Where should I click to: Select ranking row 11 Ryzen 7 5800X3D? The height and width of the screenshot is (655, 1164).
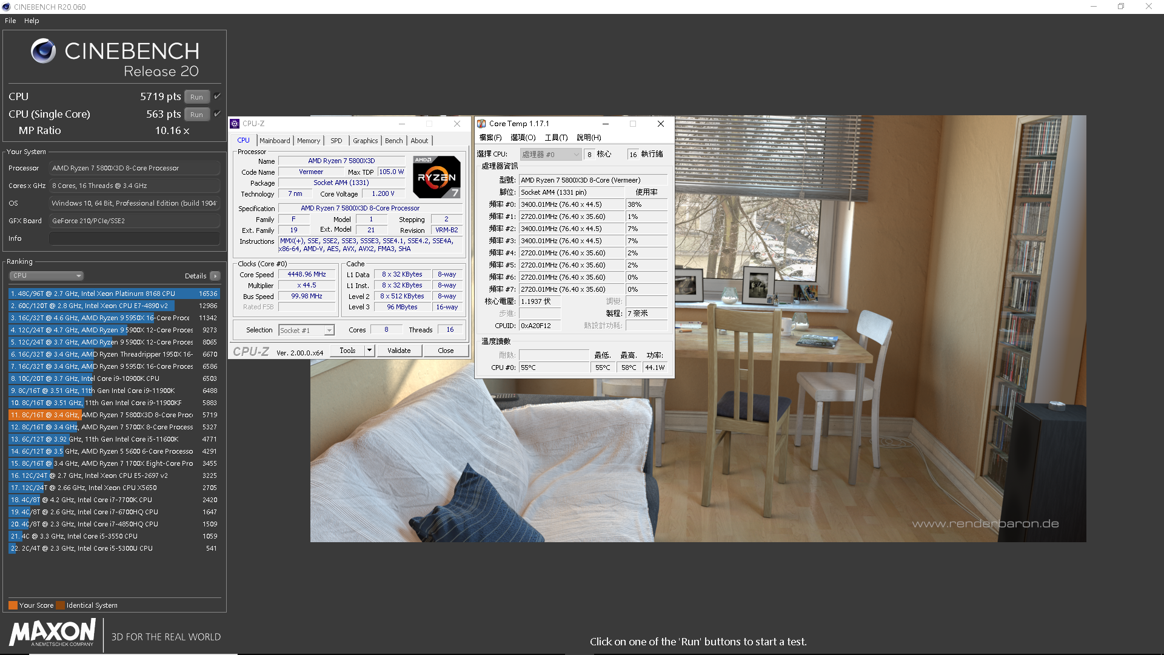[x=114, y=415]
